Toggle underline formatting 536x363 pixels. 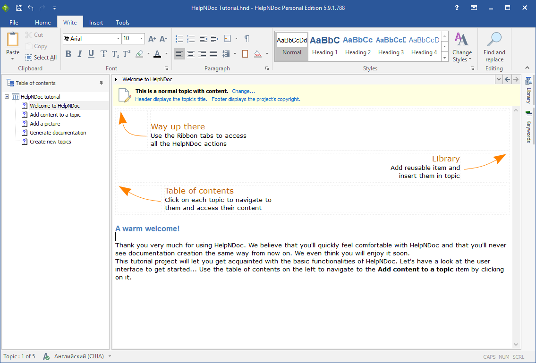[x=91, y=54]
